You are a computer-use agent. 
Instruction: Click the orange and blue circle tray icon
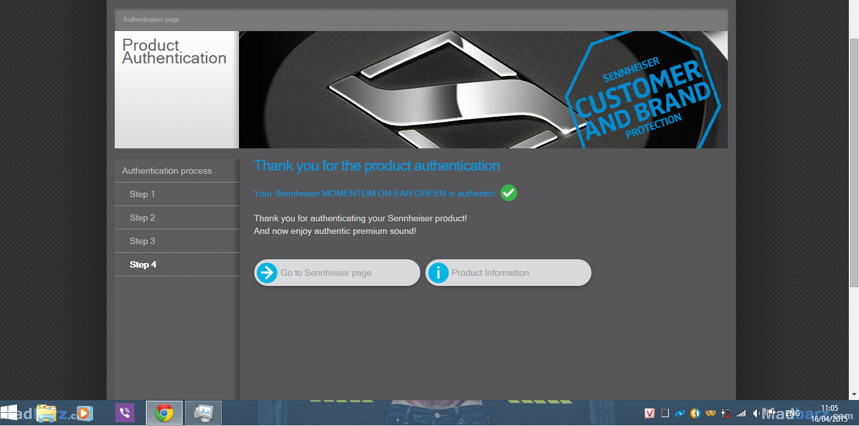[x=695, y=413]
